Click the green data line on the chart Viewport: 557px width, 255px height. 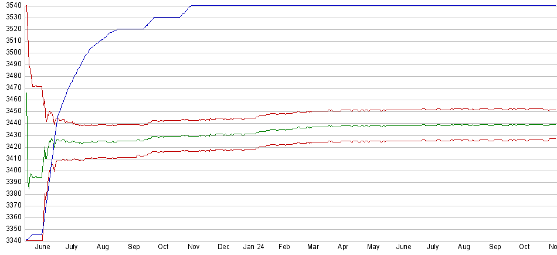point(352,126)
